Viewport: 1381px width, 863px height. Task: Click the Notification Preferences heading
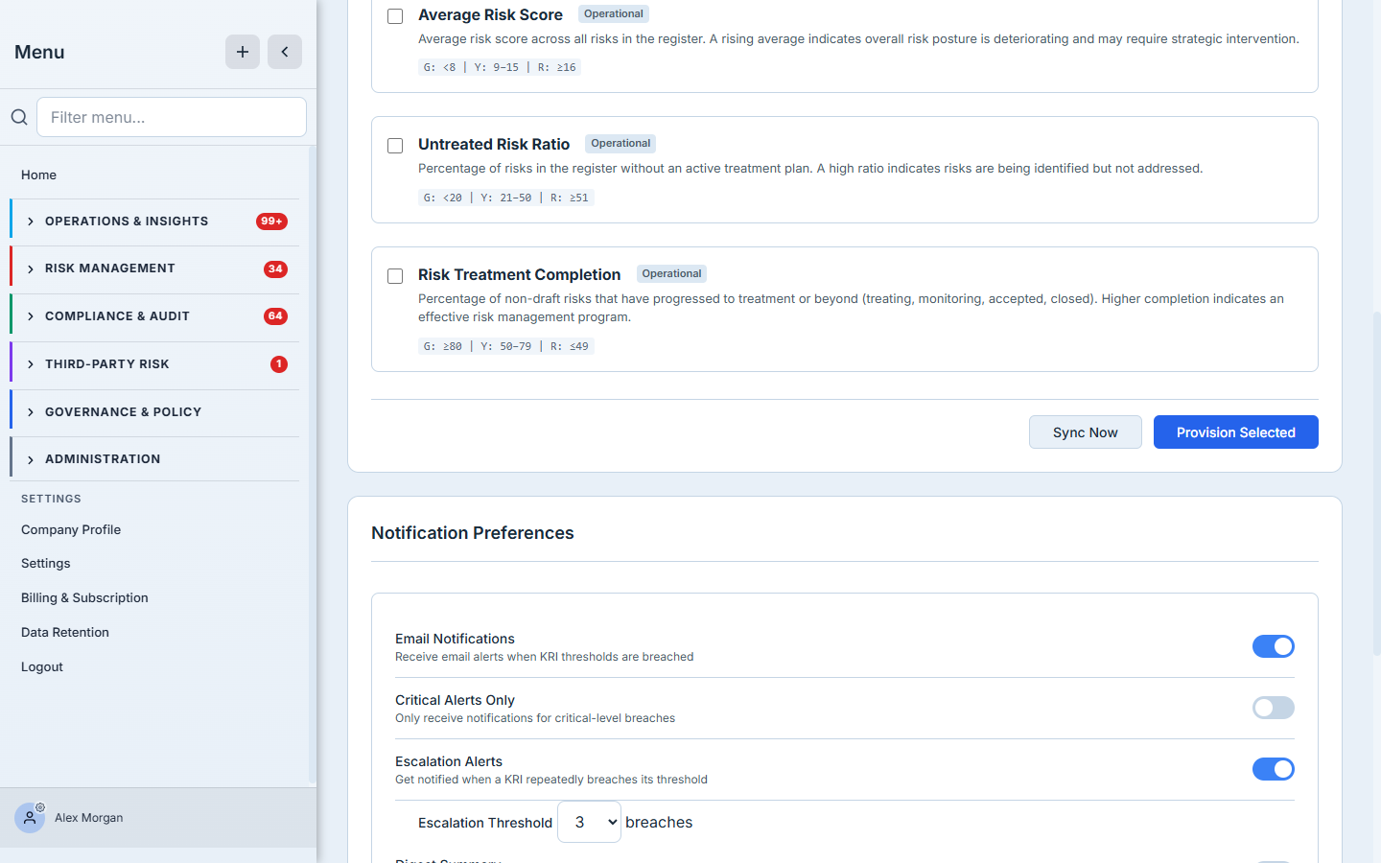click(473, 533)
